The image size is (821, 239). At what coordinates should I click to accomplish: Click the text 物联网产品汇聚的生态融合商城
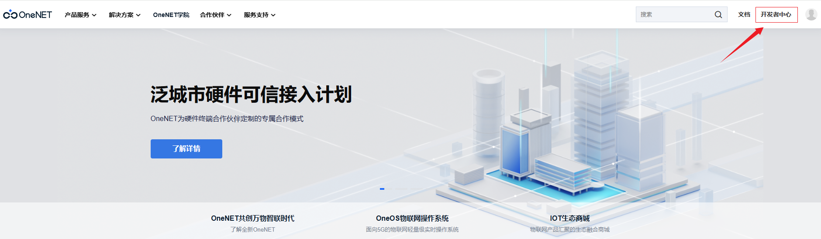(569, 229)
